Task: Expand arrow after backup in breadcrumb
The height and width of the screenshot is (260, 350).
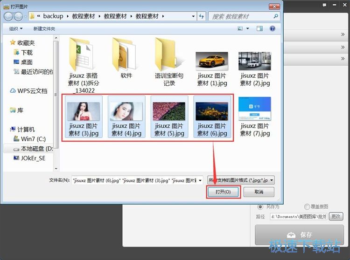Action: [x=68, y=16]
